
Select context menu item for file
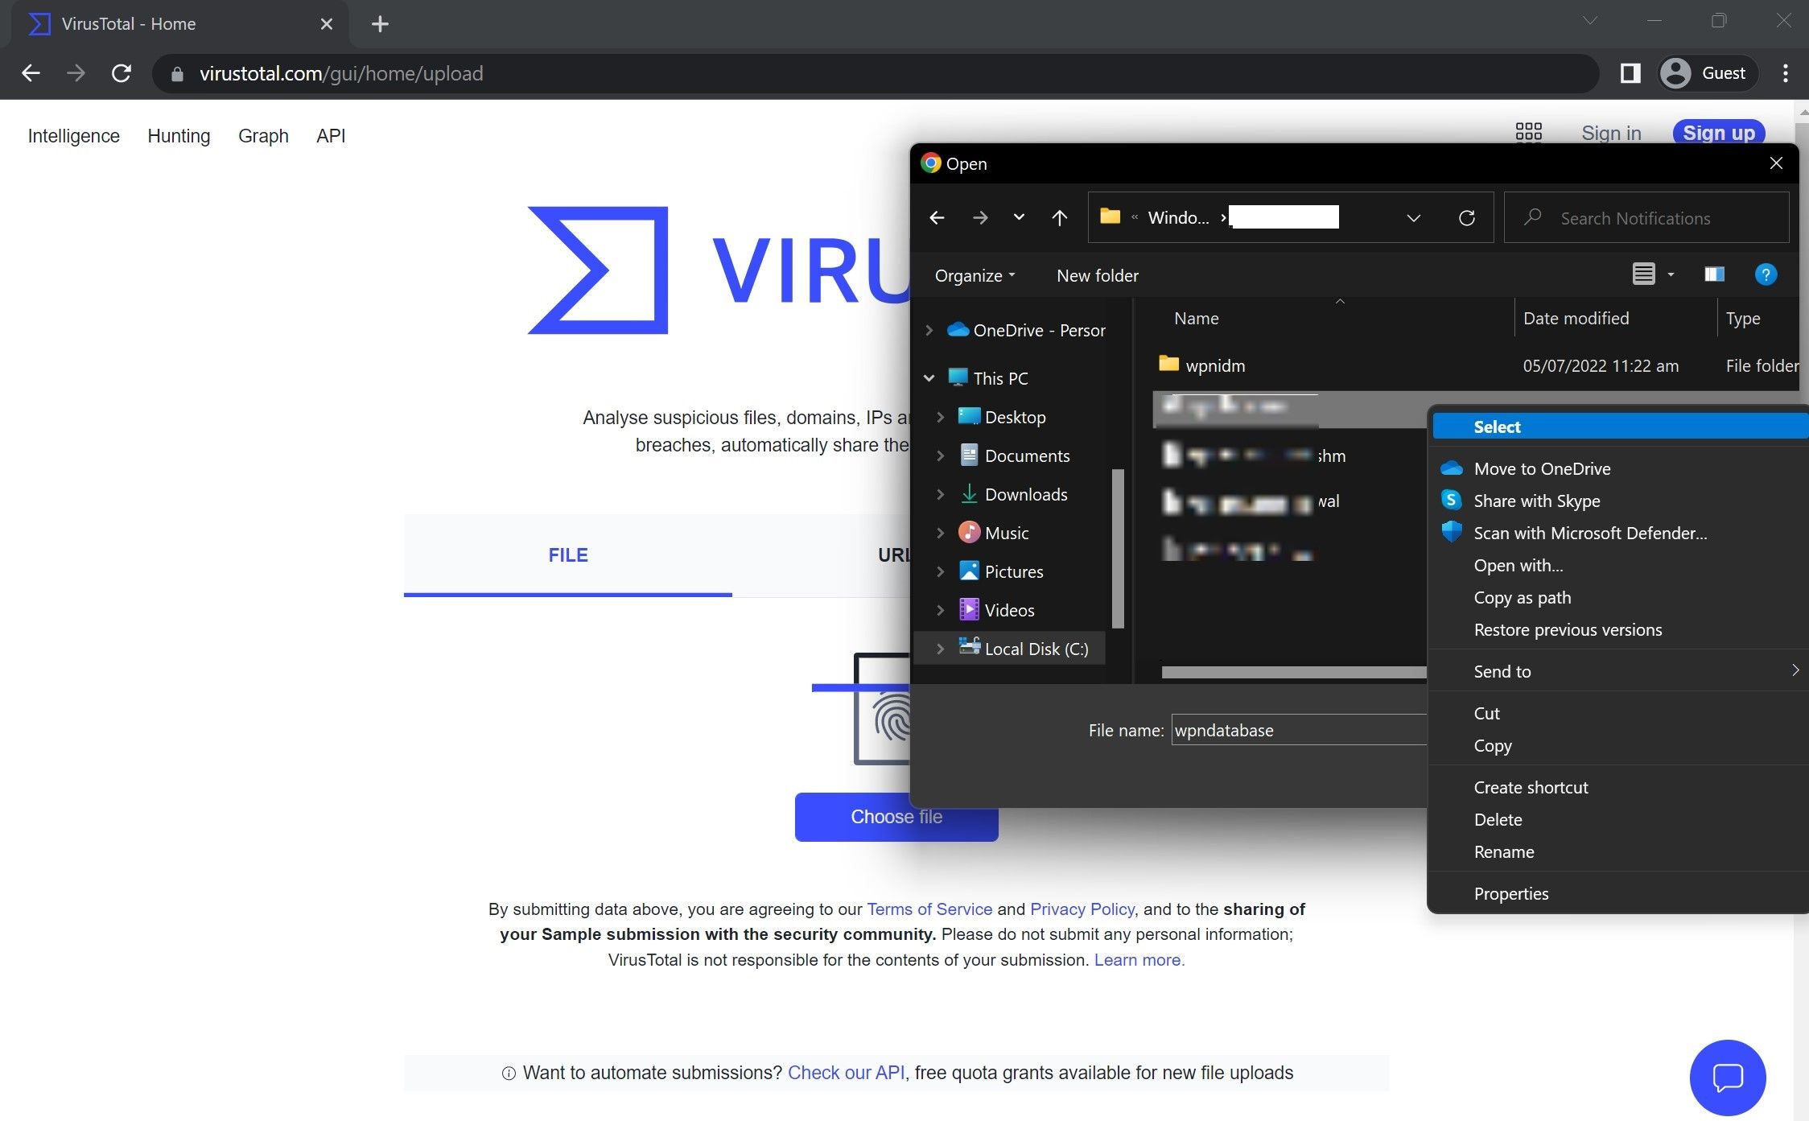coord(1496,427)
